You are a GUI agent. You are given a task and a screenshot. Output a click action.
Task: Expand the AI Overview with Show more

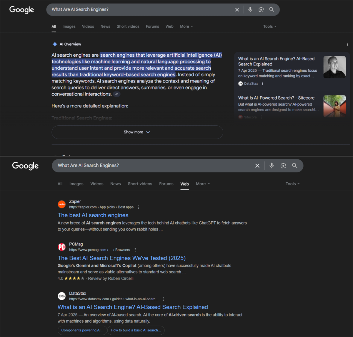click(137, 132)
